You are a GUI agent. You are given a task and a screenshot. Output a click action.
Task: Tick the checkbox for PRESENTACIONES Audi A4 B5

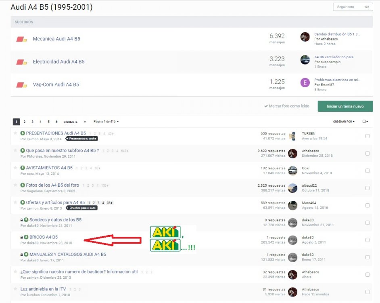(x=367, y=136)
